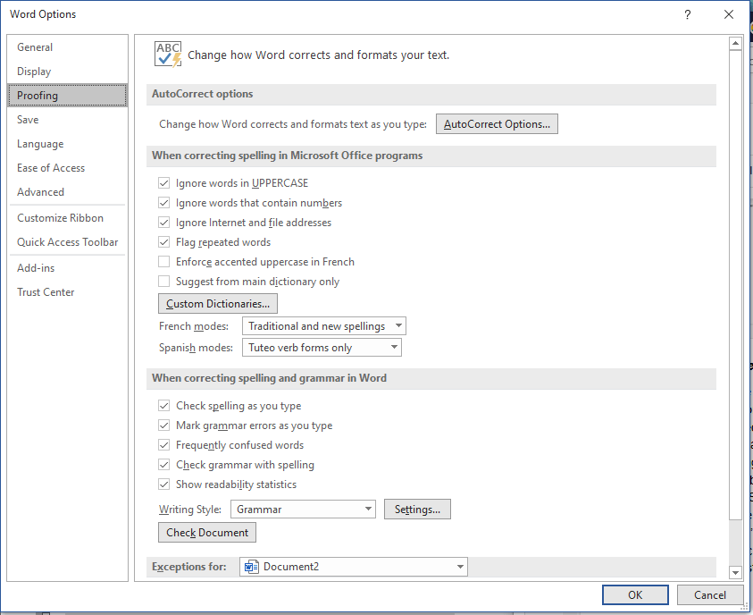Turn off Show readability statistics

(x=164, y=484)
